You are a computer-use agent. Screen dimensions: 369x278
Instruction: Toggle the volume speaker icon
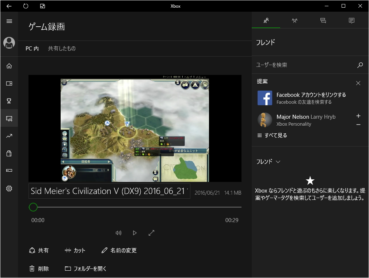click(x=118, y=233)
